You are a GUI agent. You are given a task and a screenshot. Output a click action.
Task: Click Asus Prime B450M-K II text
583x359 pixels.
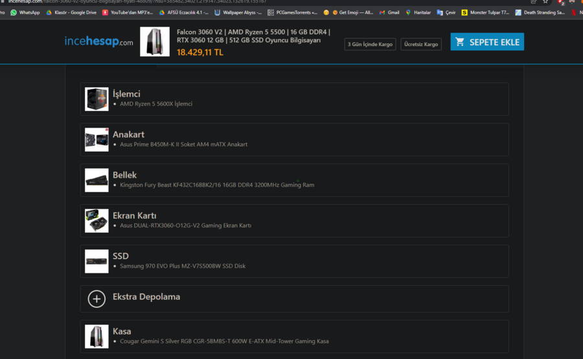[184, 145]
